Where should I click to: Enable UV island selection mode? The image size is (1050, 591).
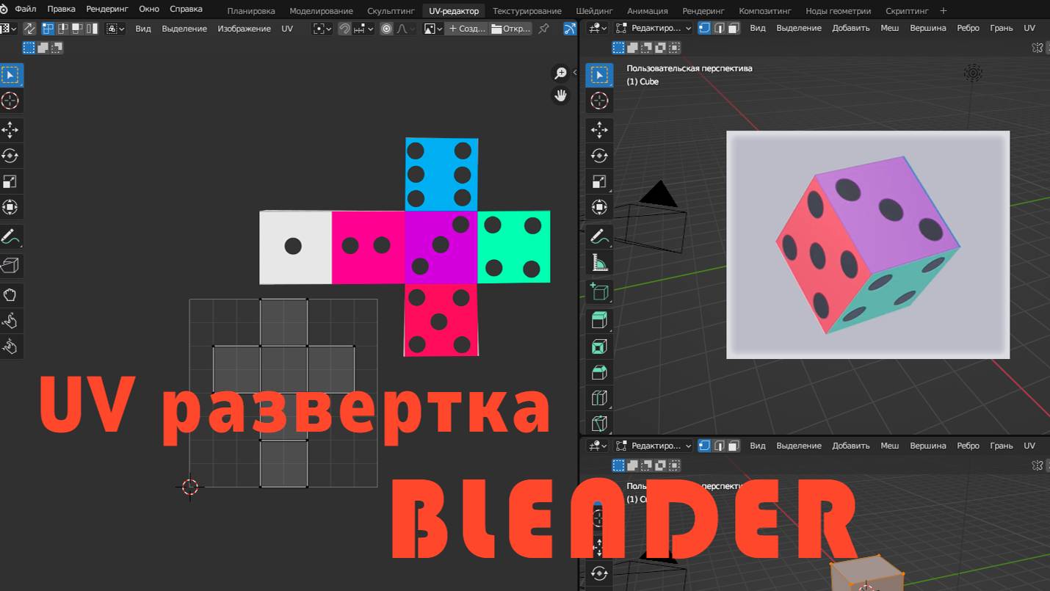(92, 29)
